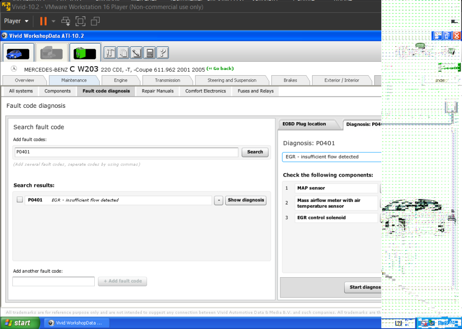Select the Fault code diagnosis sub-tab
This screenshot has width=462, height=329.
[106, 91]
